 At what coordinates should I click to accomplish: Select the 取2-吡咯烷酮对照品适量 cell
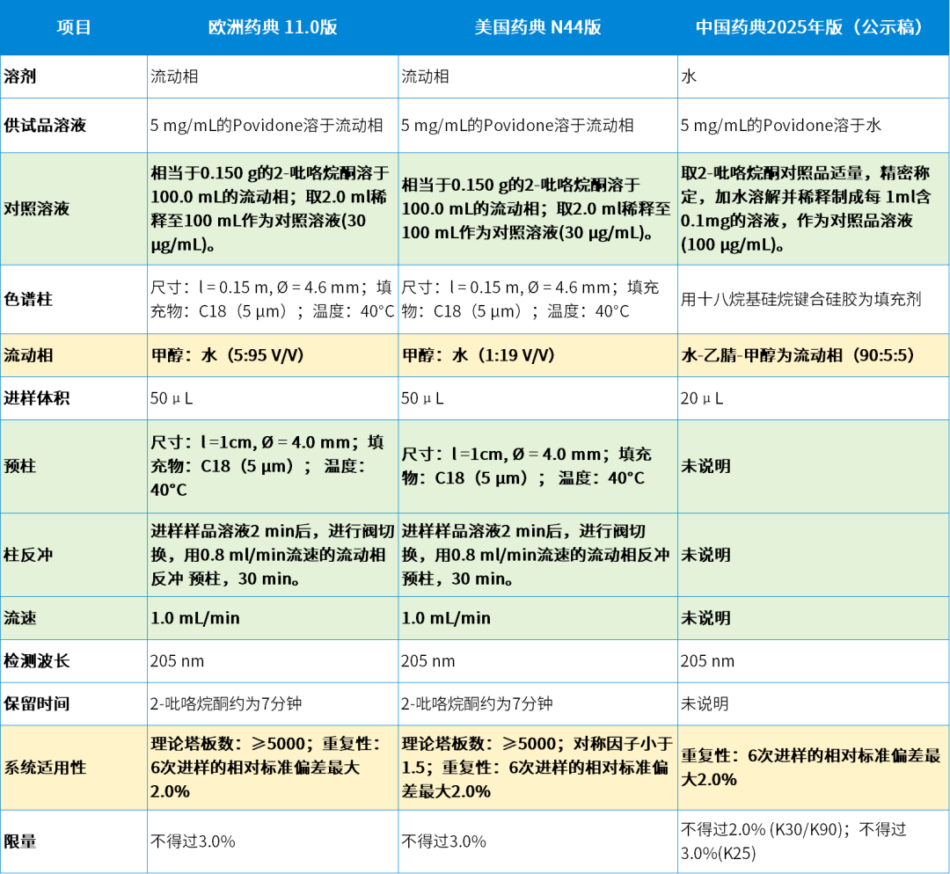click(813, 208)
